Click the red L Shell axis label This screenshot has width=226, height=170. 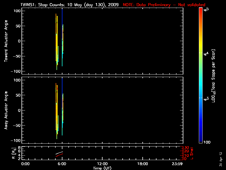192,153
